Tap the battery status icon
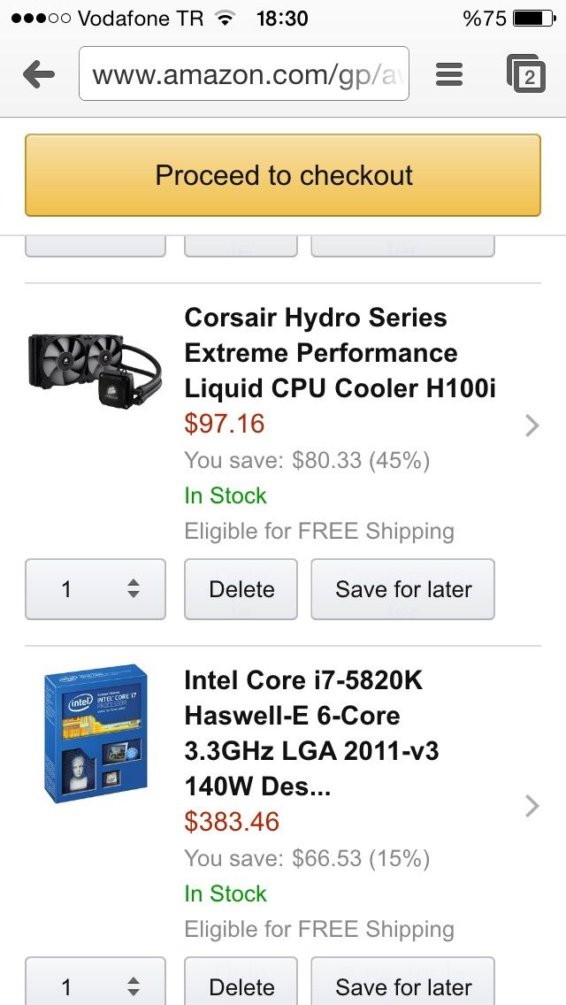Image resolution: width=566 pixels, height=1005 pixels. [535, 19]
